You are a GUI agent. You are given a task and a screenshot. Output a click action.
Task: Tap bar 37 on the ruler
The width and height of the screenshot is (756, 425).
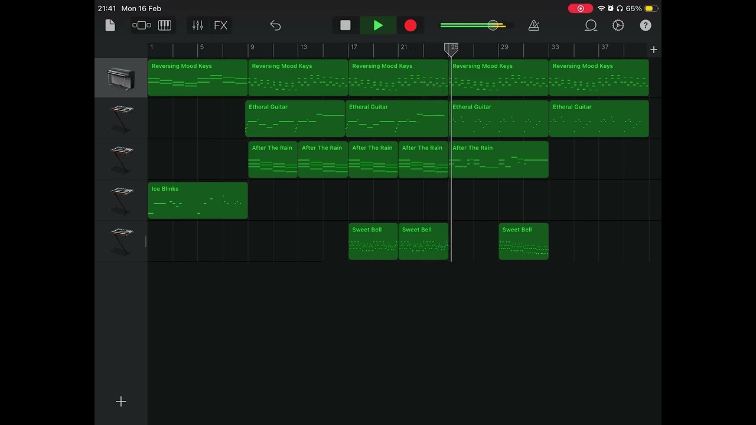[604, 47]
